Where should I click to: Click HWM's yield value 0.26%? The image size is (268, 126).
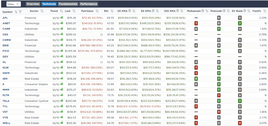pyautogui.click(x=263, y=73)
